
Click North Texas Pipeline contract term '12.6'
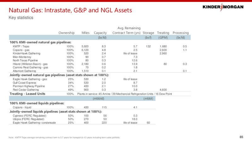tap(135, 60)
